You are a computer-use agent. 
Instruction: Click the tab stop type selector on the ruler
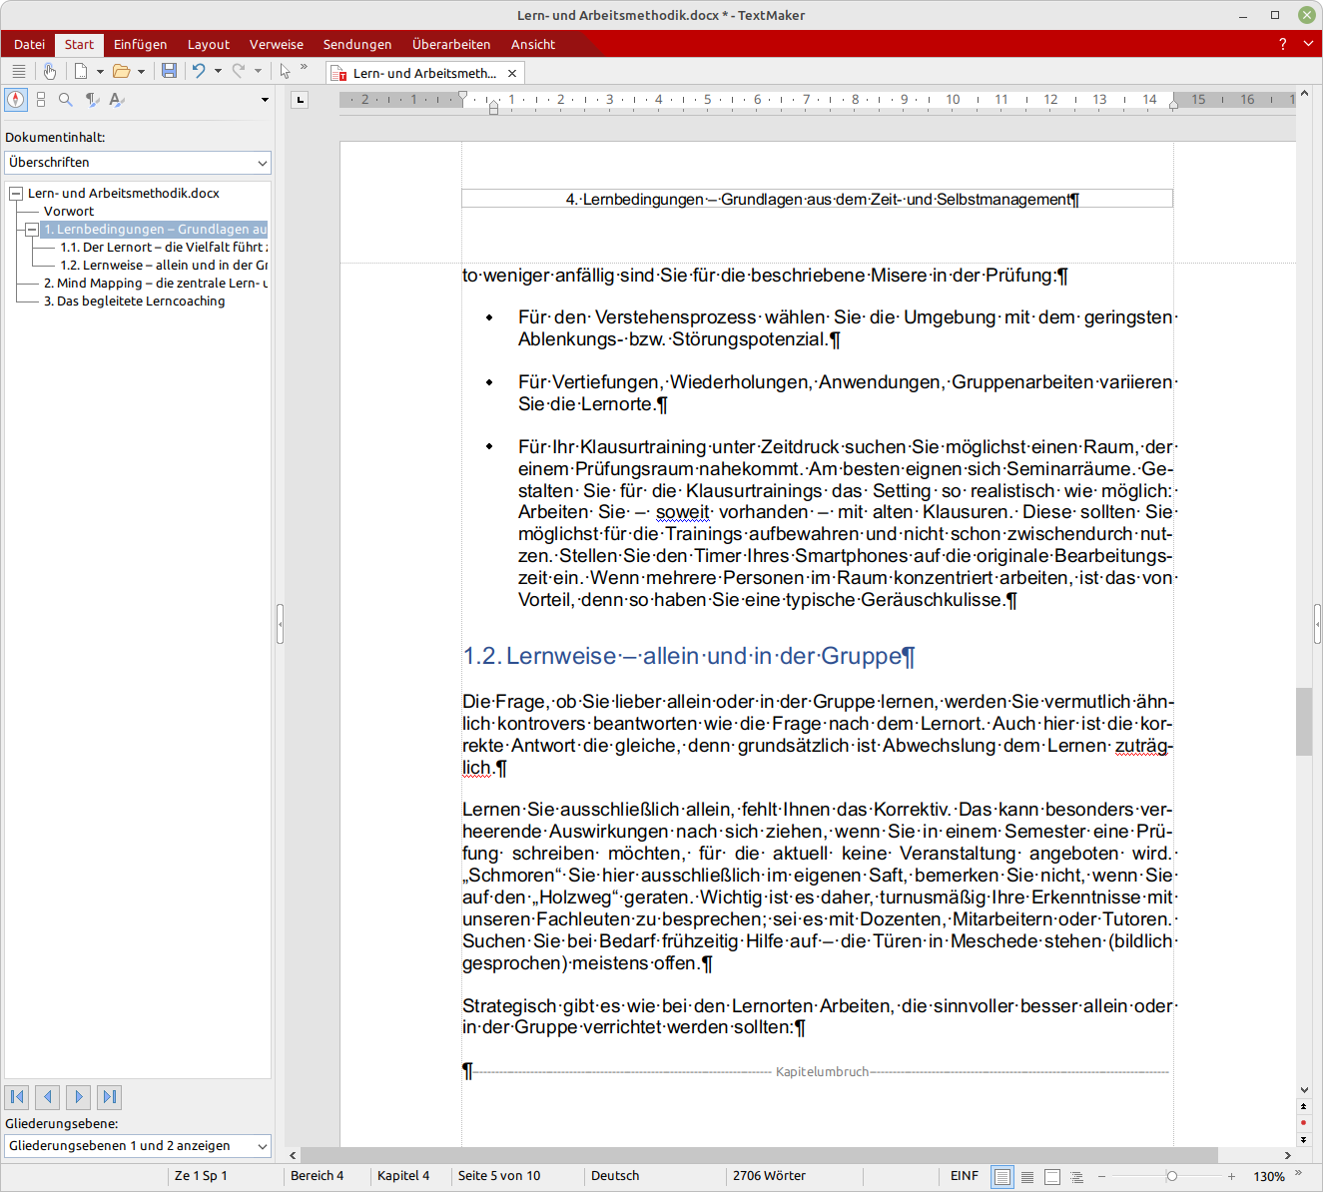point(300,100)
